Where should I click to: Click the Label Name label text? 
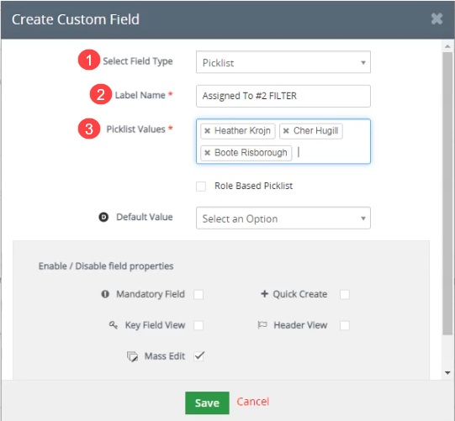(x=140, y=95)
